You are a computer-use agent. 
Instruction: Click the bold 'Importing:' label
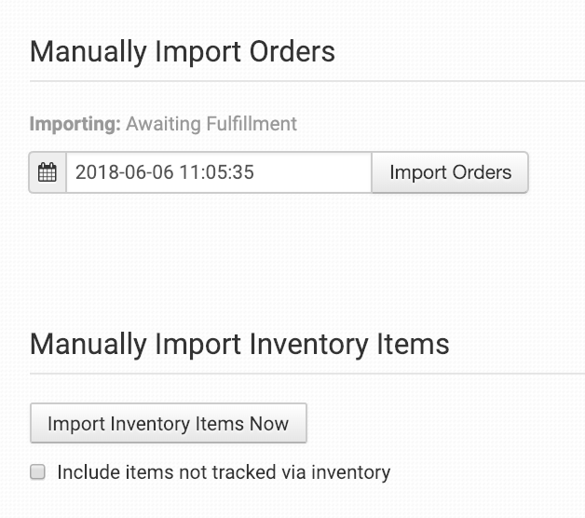(75, 123)
